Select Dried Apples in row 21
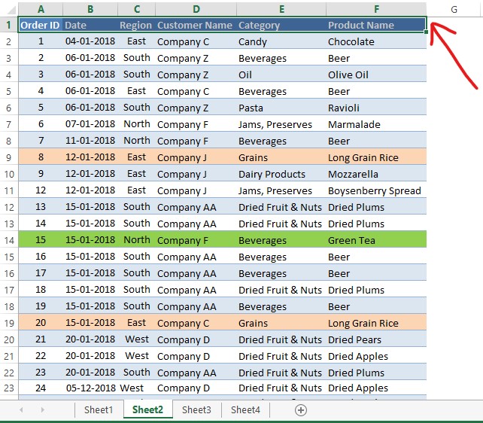The width and height of the screenshot is (483, 423). click(x=376, y=356)
